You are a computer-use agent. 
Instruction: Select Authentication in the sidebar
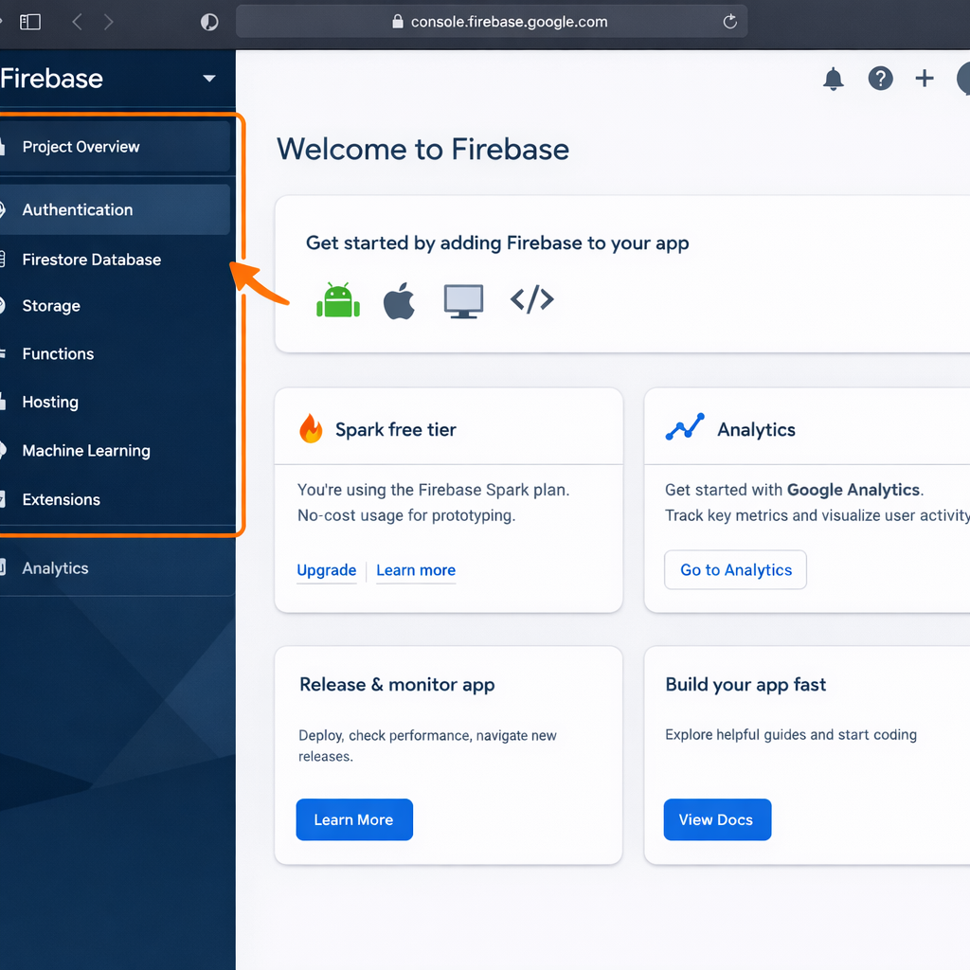pyautogui.click(x=78, y=210)
